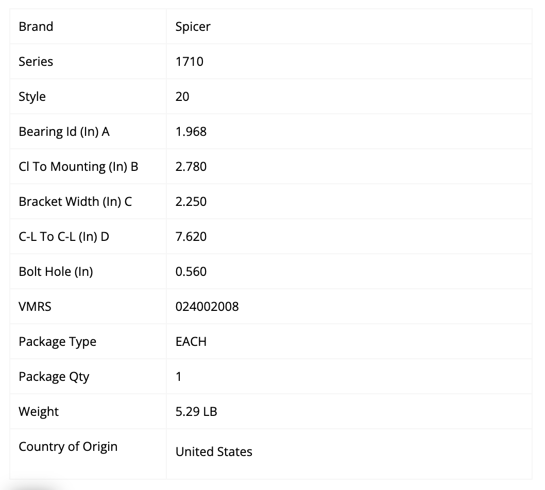Image resolution: width=545 pixels, height=490 pixels.
Task: Select the Spicer brand value
Action: 193,27
